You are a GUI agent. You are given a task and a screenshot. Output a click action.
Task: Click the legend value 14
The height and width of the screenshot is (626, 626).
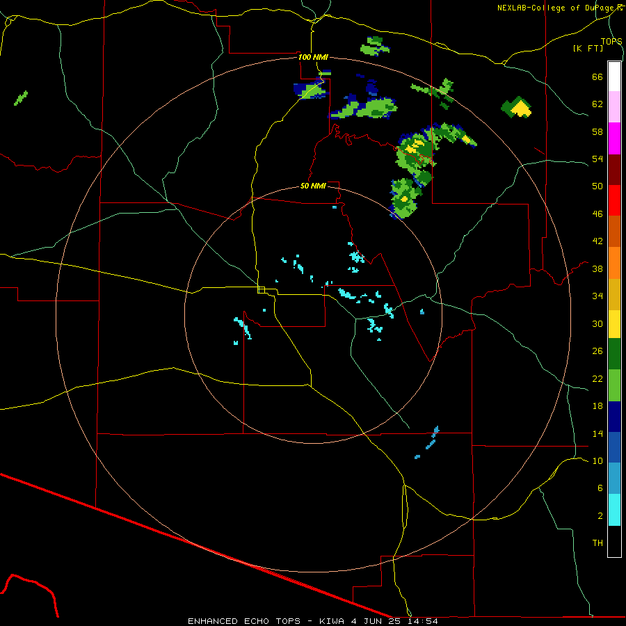click(597, 433)
